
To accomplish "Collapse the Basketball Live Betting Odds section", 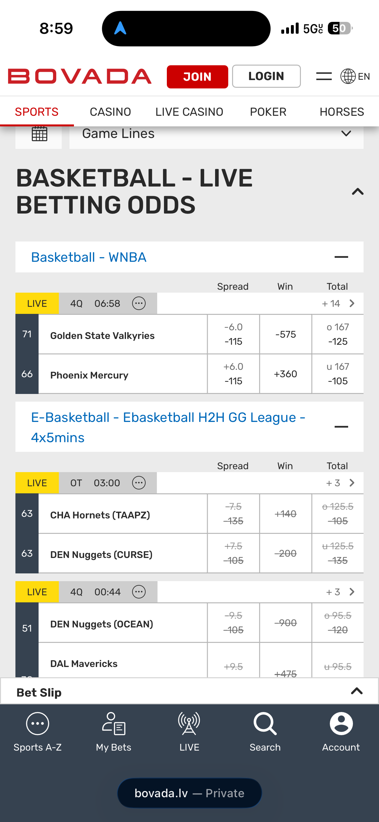I will [x=357, y=192].
